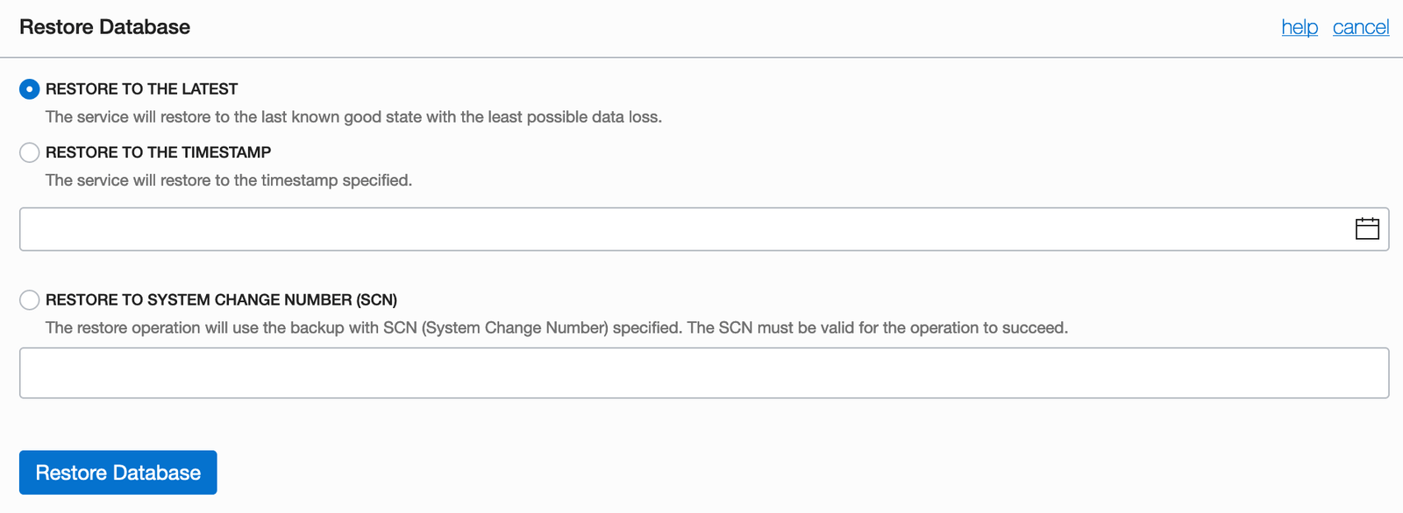This screenshot has width=1403, height=513.
Task: Click the cancel link
Action: pyautogui.click(x=1360, y=27)
